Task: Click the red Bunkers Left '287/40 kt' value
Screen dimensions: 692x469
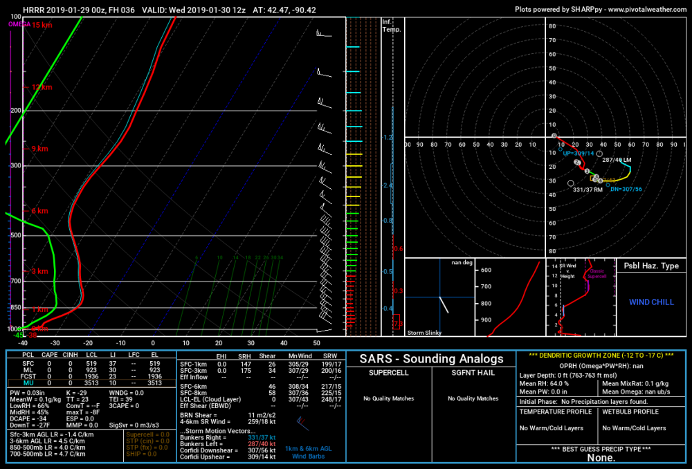Action: tap(262, 444)
